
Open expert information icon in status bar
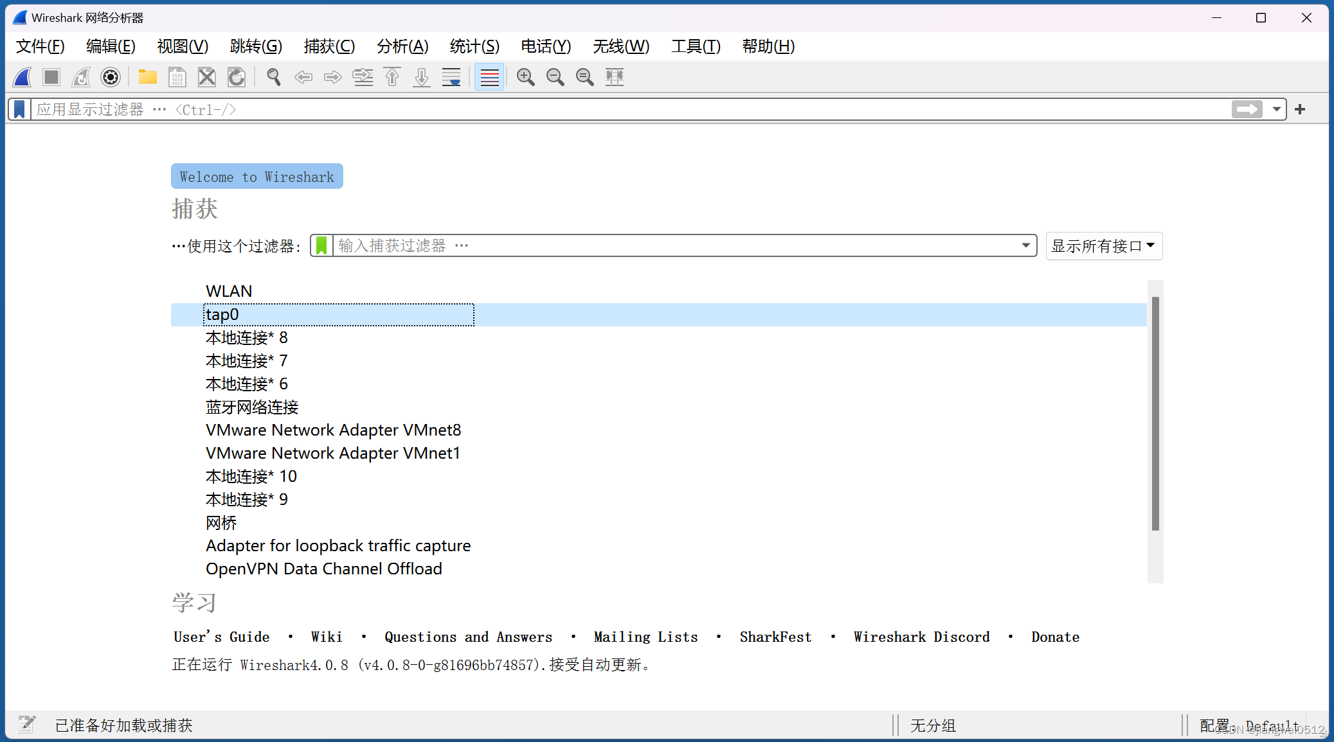(x=27, y=724)
